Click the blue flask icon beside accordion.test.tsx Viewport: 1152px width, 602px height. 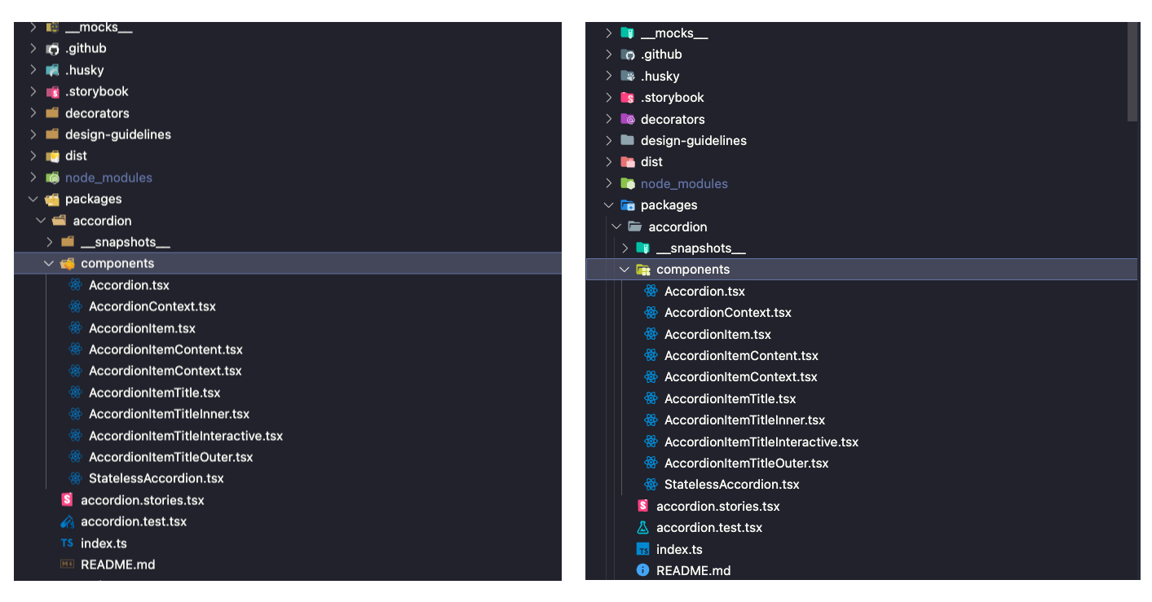pyautogui.click(x=642, y=528)
